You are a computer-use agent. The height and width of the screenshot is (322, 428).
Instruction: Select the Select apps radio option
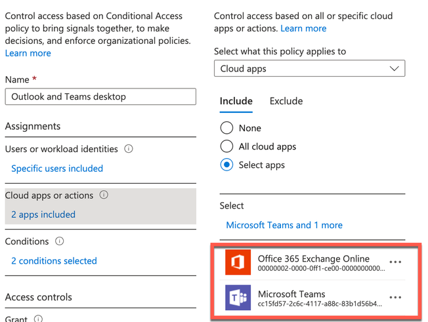coord(226,165)
